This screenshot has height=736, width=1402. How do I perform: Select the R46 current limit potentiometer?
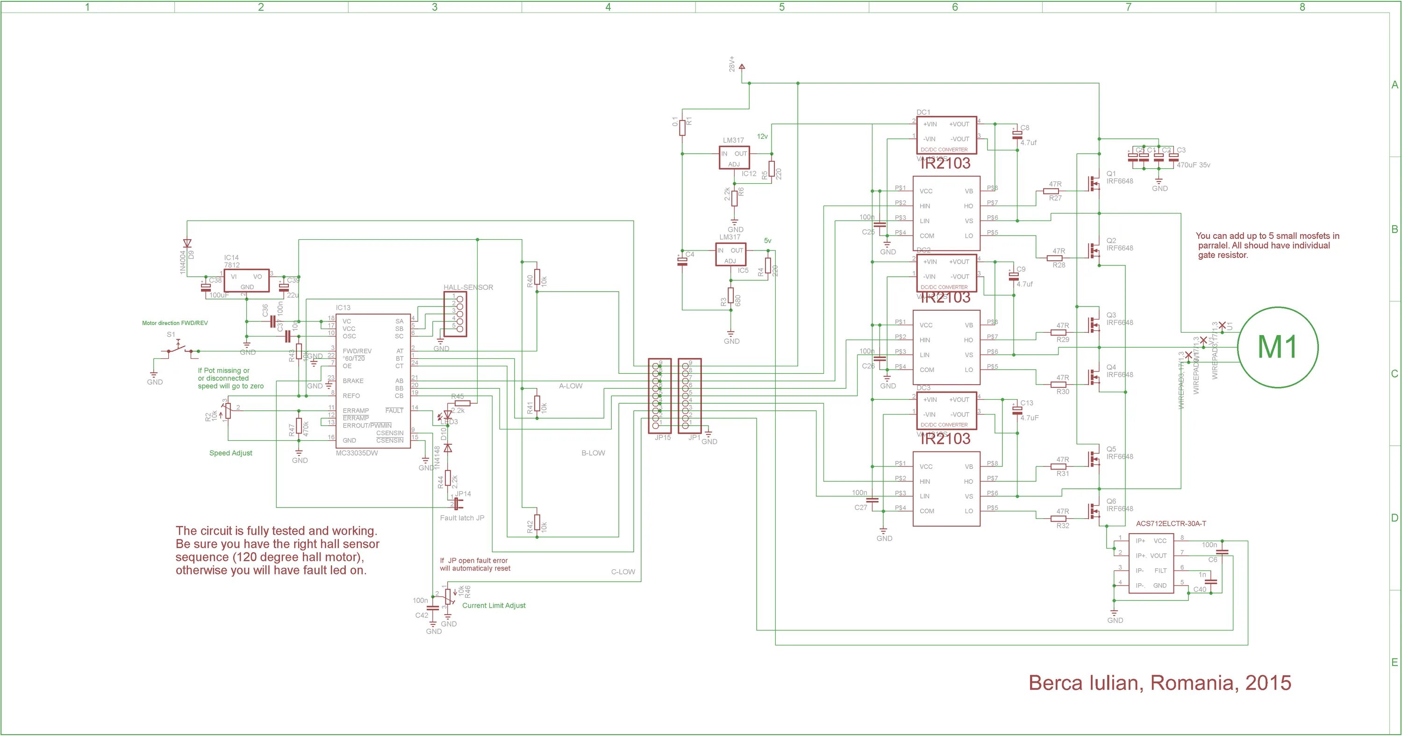[x=448, y=596]
